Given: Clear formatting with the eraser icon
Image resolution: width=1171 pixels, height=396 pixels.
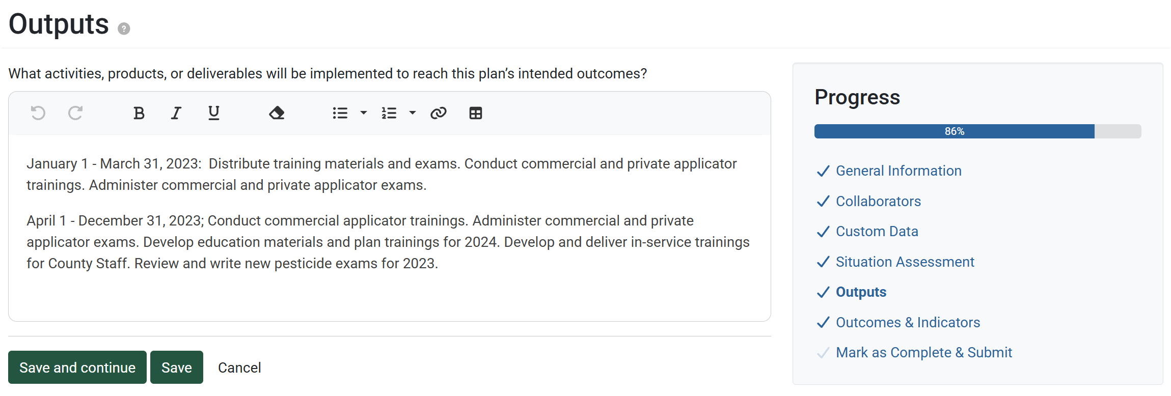Looking at the screenshot, I should pyautogui.click(x=277, y=113).
